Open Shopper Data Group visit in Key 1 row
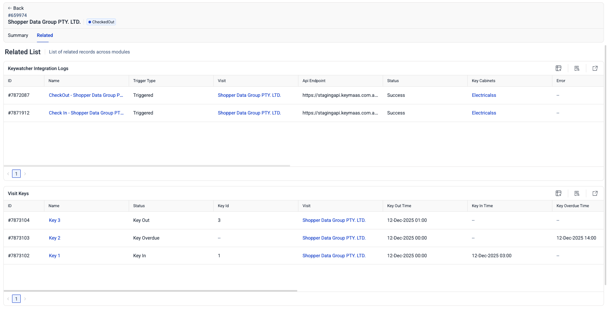The width and height of the screenshot is (607, 310). (334, 256)
